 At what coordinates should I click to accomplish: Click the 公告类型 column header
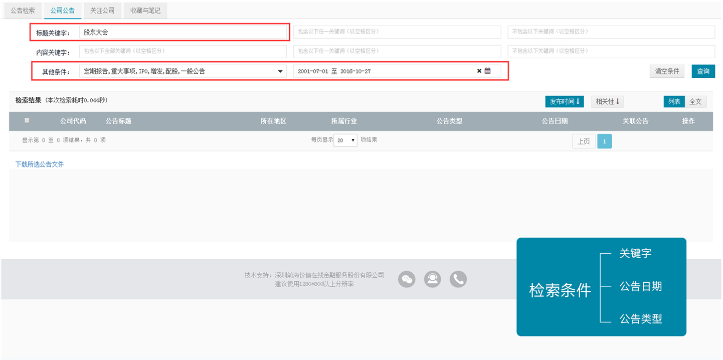[449, 121]
